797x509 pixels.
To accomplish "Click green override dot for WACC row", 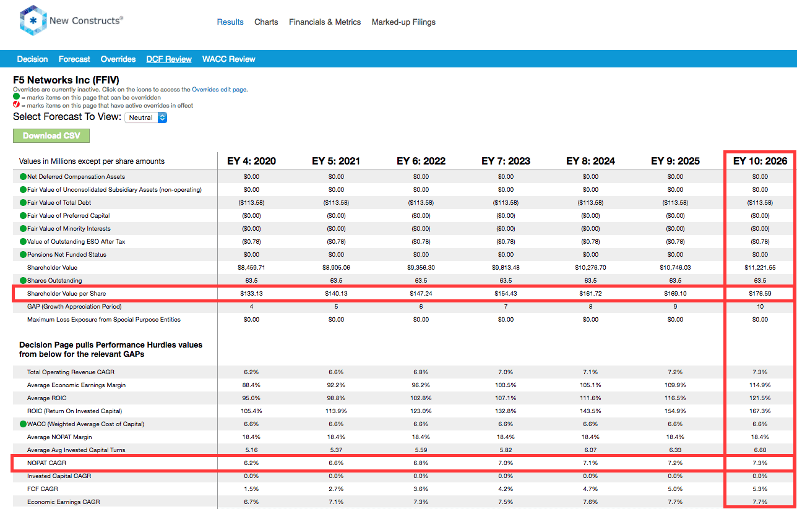I will (23, 424).
